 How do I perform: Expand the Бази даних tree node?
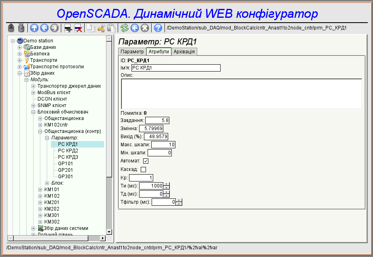point(19,47)
